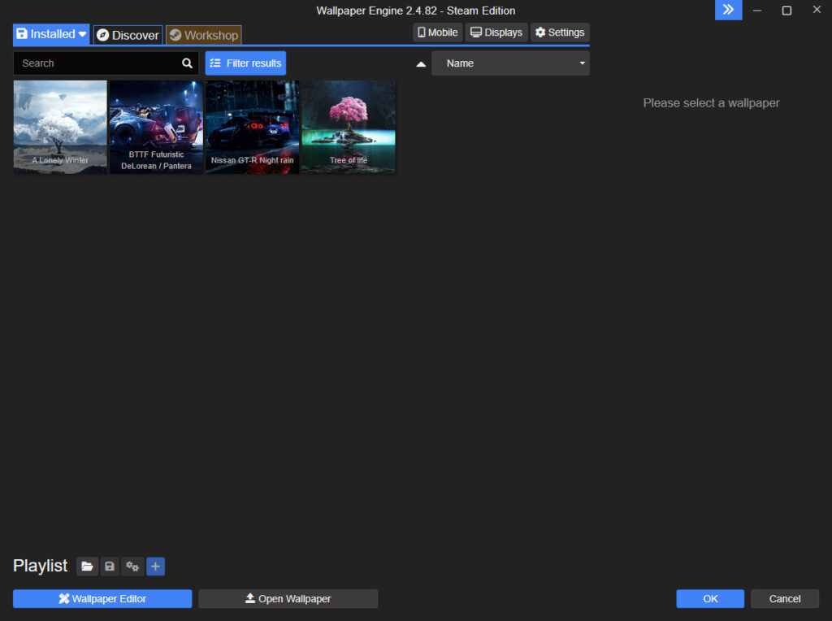Viewport: 832px width, 621px height.
Task: Toggle ascending sort order arrow
Action: [x=421, y=64]
